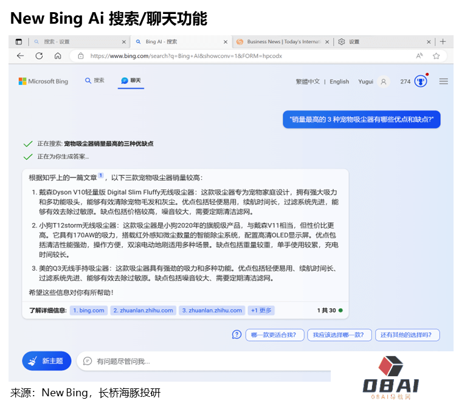The width and height of the screenshot is (456, 406).
Task: Go back with the browser back arrow
Action: (x=20, y=56)
